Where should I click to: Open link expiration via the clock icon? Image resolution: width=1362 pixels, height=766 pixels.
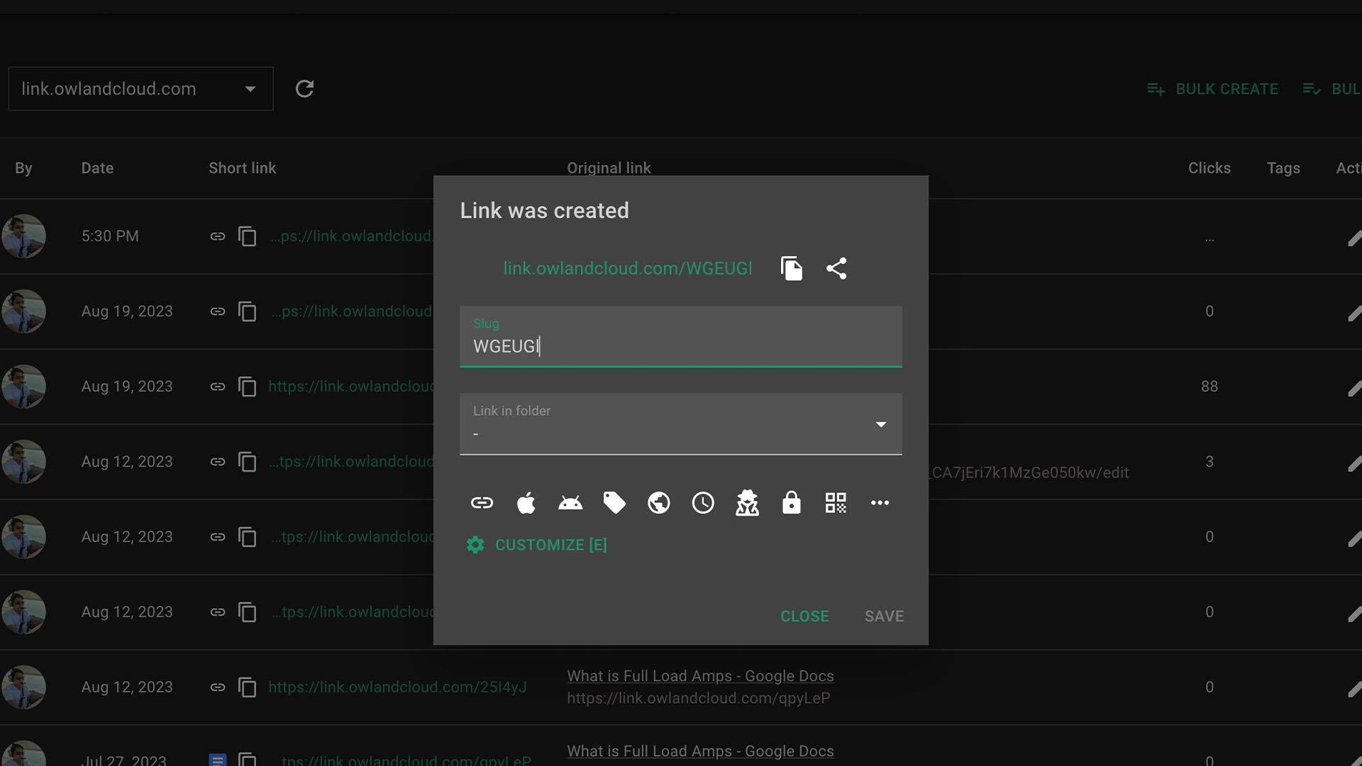[x=703, y=504]
